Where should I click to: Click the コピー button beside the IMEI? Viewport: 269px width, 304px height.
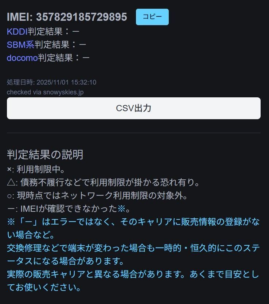coord(152,17)
